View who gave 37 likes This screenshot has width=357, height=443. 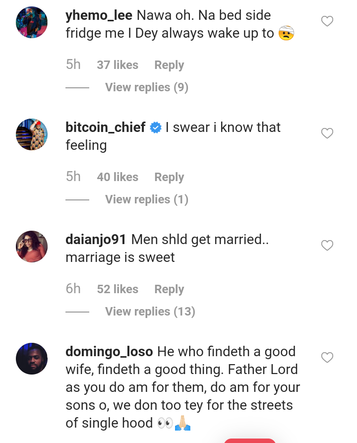click(118, 65)
